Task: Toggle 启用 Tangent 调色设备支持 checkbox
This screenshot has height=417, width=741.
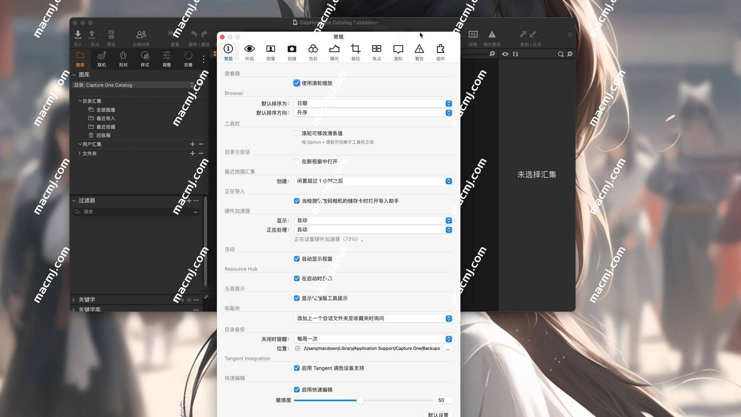Action: 296,368
